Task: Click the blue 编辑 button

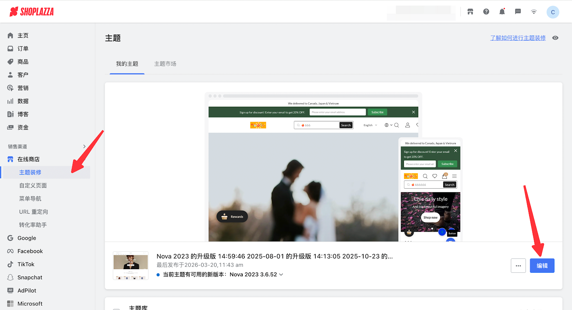Action: click(x=542, y=266)
